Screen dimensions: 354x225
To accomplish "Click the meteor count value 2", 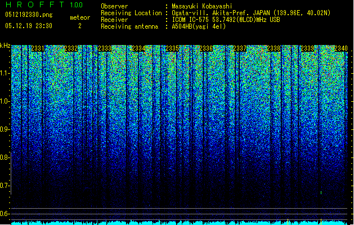I will point(80,26).
